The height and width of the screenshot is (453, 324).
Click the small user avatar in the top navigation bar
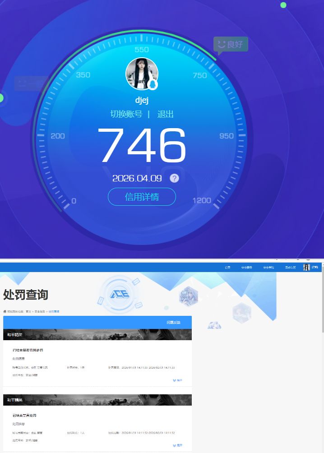click(306, 267)
